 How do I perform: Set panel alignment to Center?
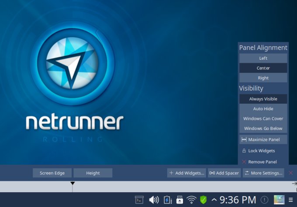(263, 68)
